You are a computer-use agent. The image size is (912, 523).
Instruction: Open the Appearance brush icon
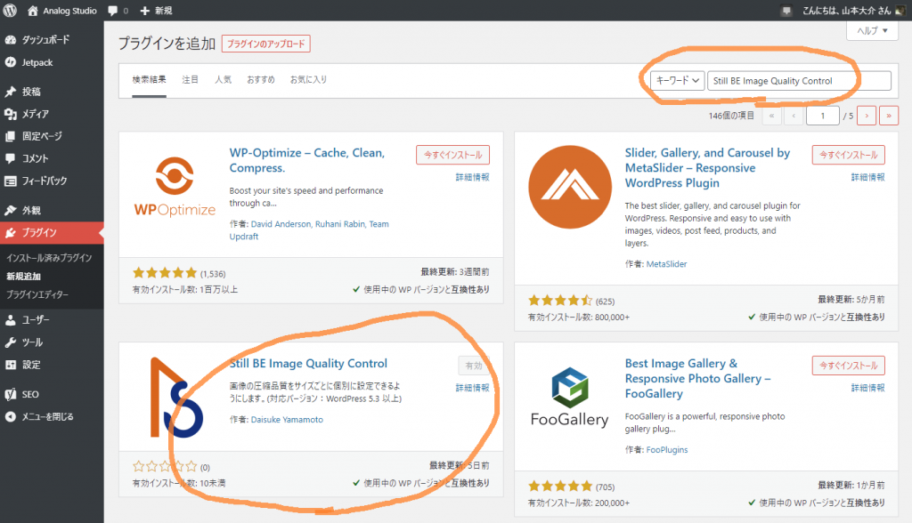11,210
